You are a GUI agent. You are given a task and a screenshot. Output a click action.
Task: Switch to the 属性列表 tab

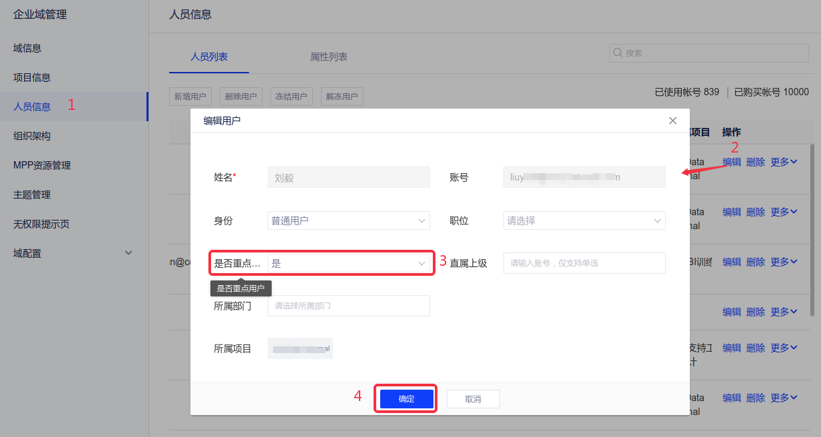click(x=329, y=57)
